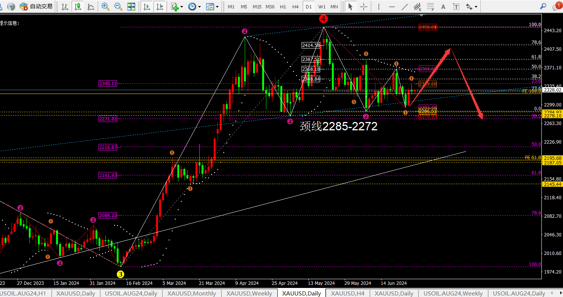Select the horizontal line drawing tool
This screenshot has height=297, width=563.
click(392, 6)
